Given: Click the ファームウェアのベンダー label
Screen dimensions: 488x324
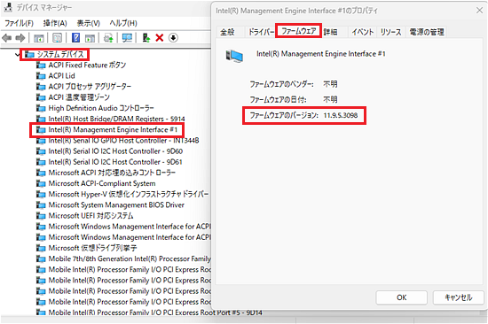Looking at the screenshot, I should coord(281,84).
